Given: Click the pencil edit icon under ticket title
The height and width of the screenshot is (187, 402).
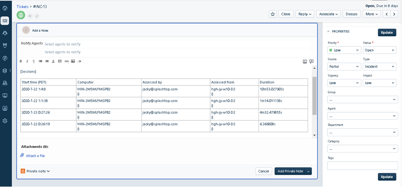Looking at the screenshot, I should 37,16.
